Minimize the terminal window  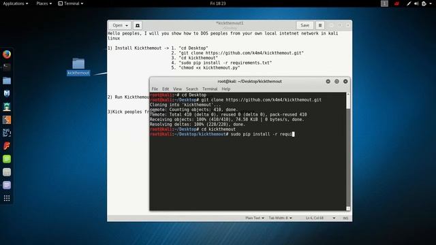328,82
